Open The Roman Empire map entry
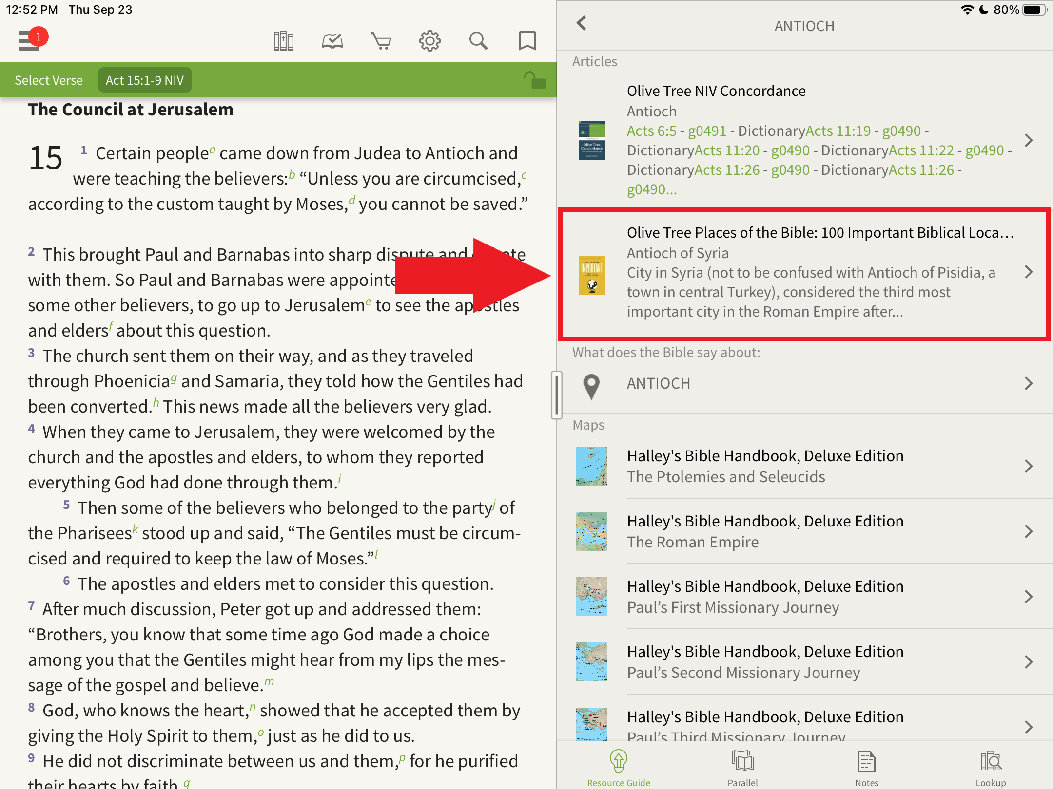The height and width of the screenshot is (789, 1053). pyautogui.click(x=804, y=531)
